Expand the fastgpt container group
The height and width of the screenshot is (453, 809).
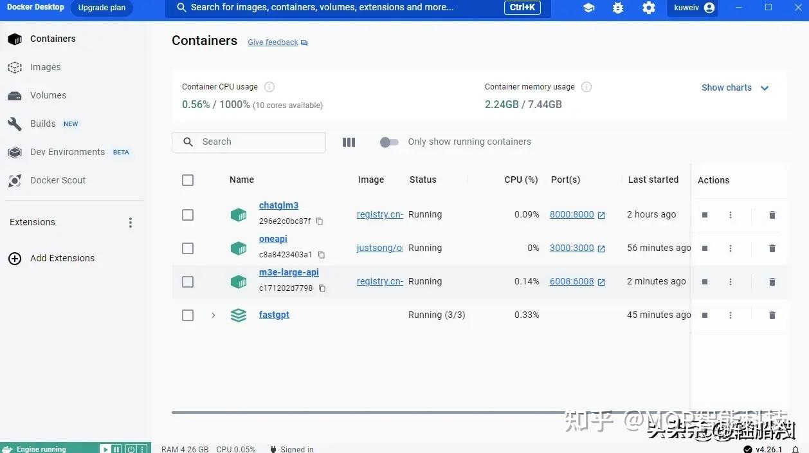click(214, 315)
